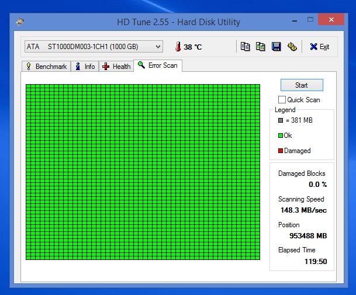The image size is (356, 295).
Task: Open the drive selection dropdown
Action: point(94,47)
